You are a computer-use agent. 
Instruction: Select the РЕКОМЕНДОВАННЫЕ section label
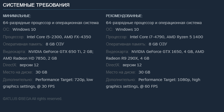(x=124, y=16)
